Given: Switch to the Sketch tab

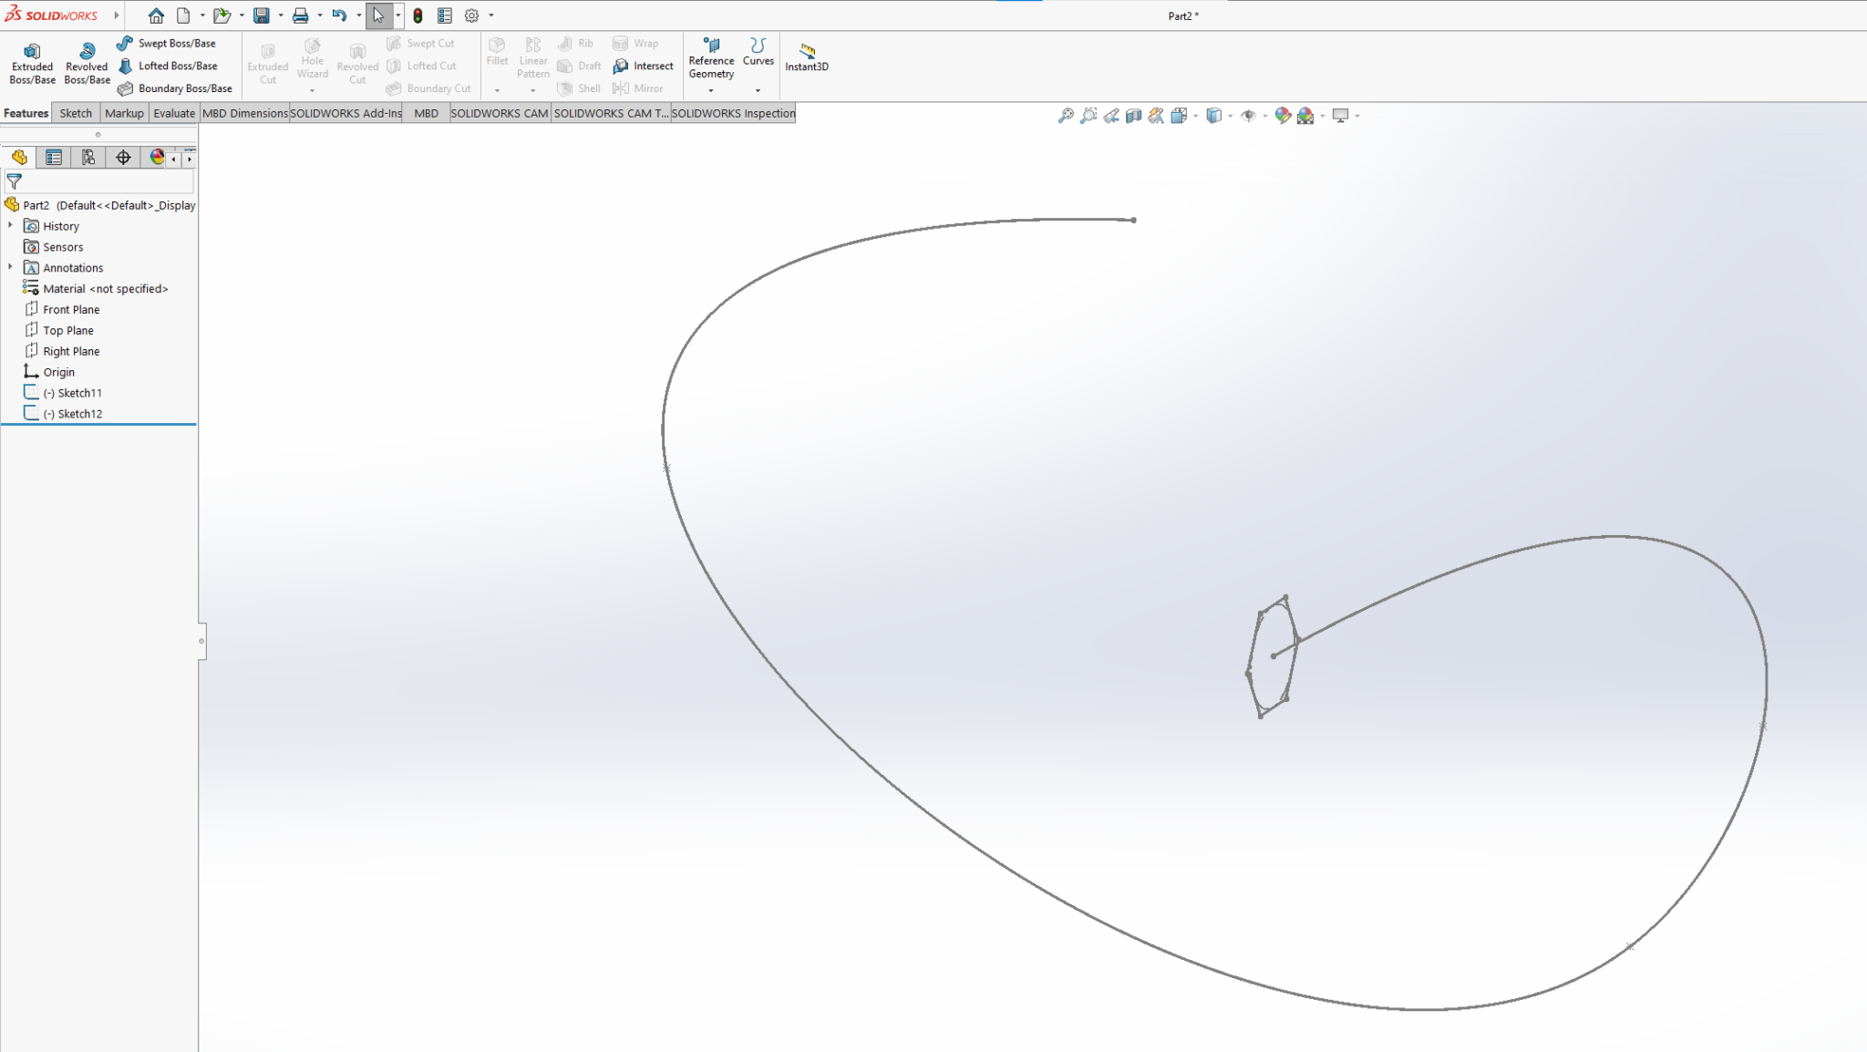Looking at the screenshot, I should (x=76, y=112).
